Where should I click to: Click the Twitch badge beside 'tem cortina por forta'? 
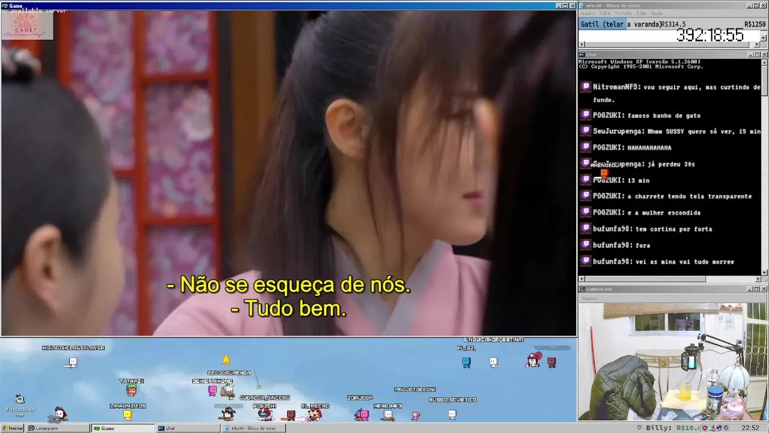pyautogui.click(x=586, y=229)
